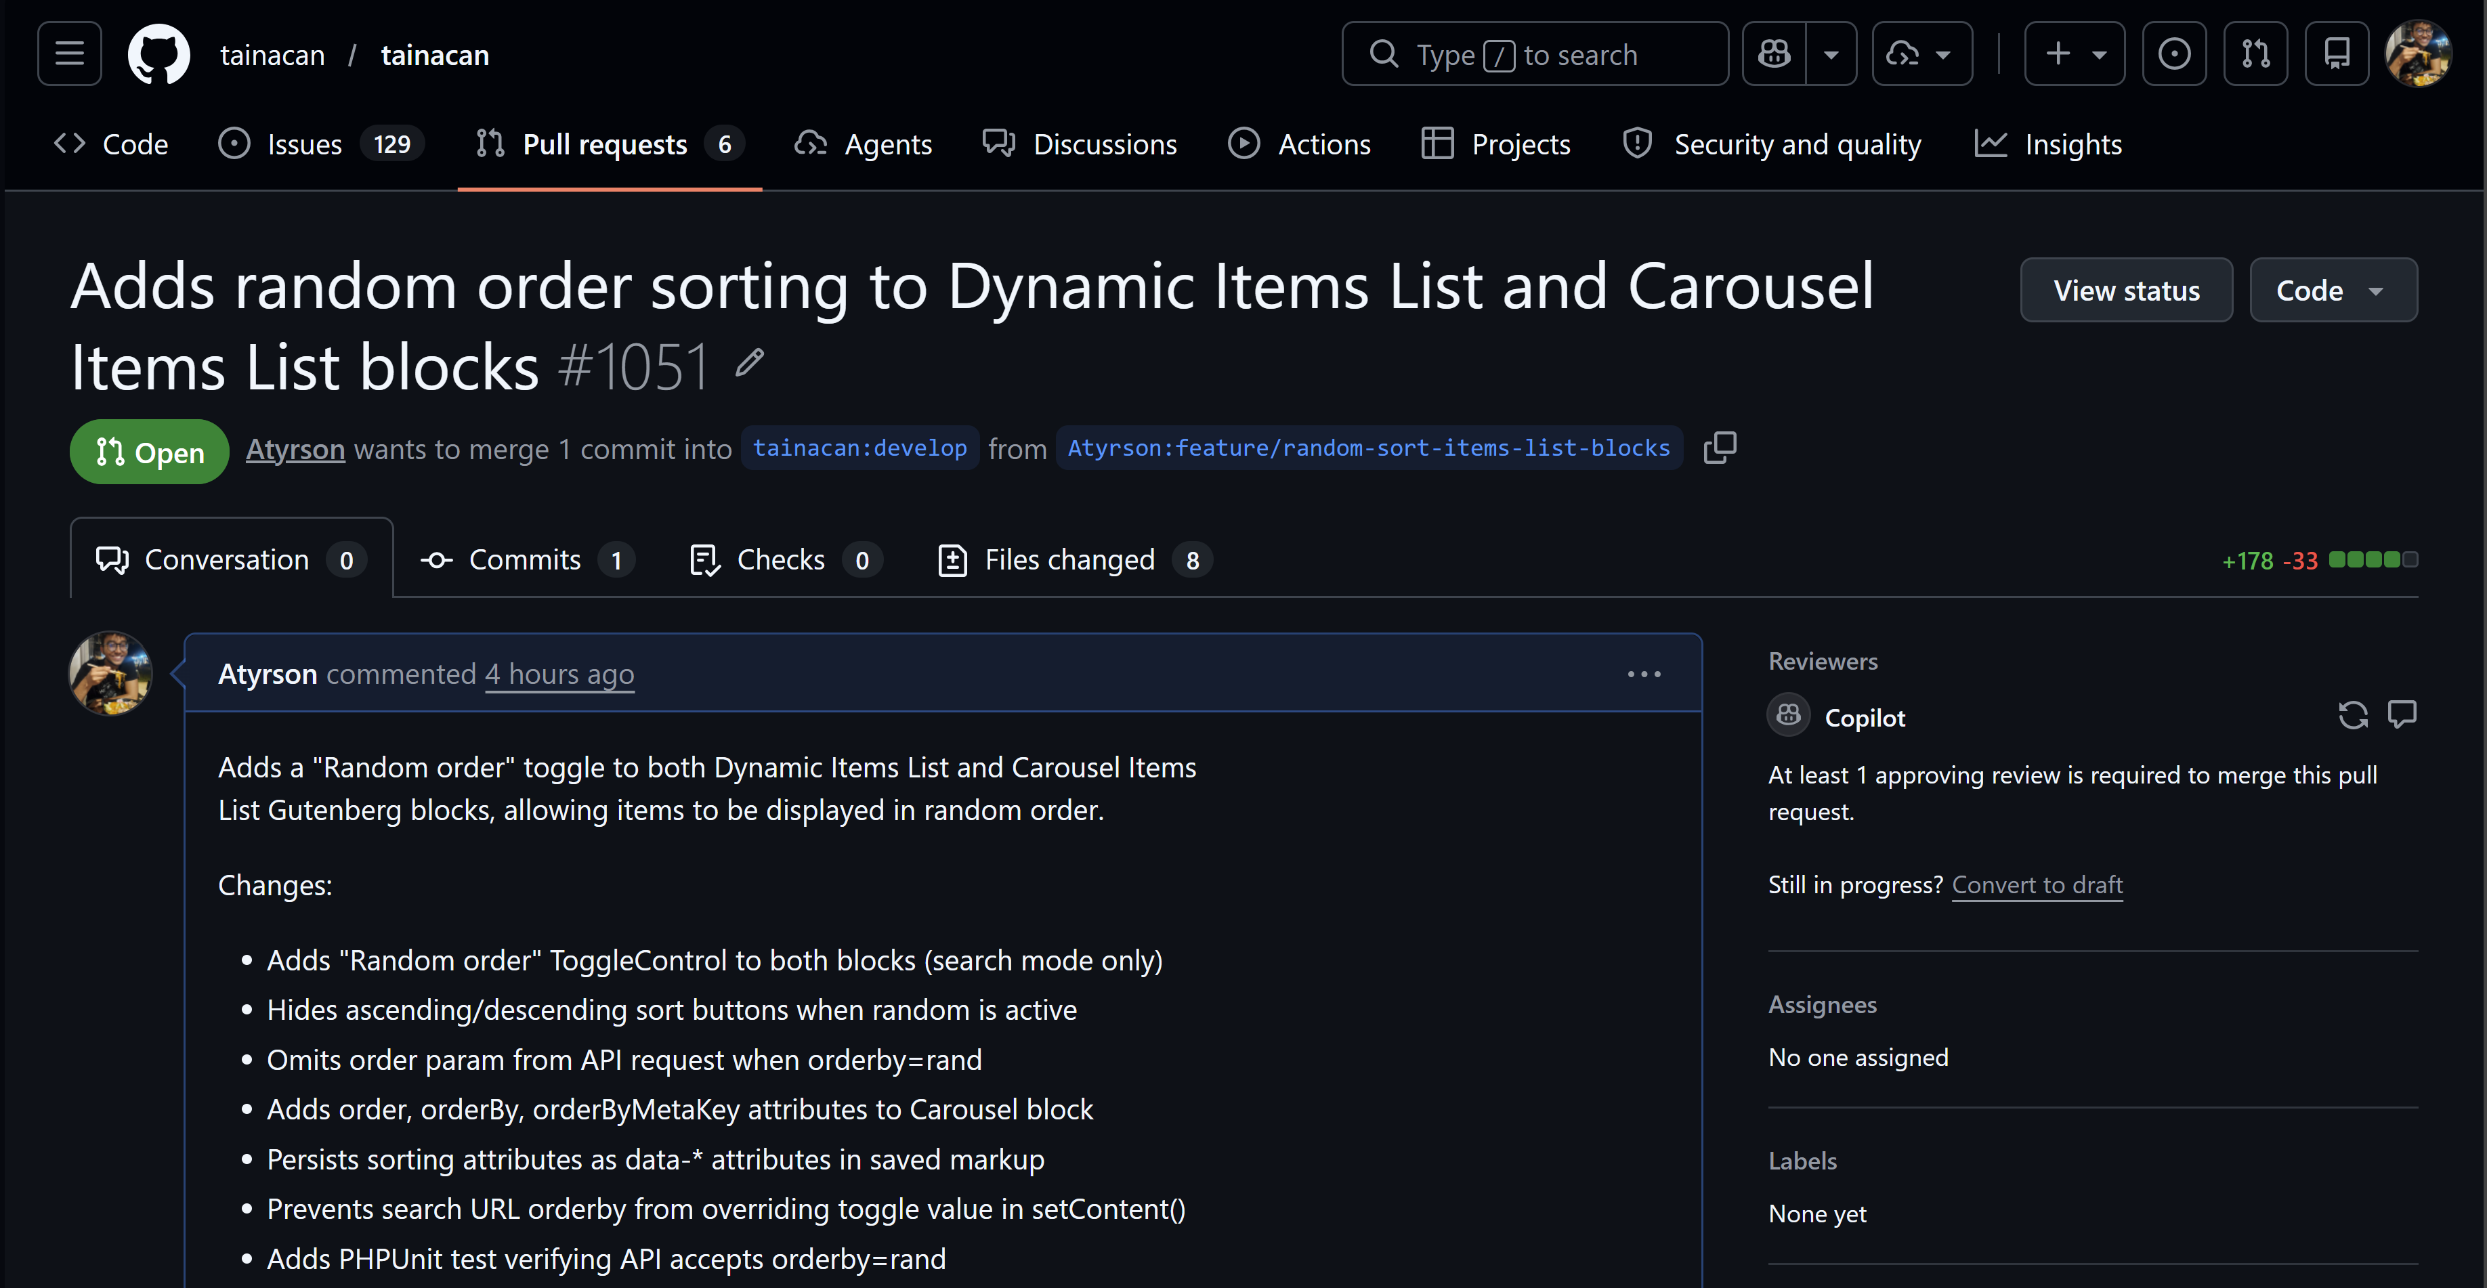Click the Reviewers section heading

(1823, 660)
